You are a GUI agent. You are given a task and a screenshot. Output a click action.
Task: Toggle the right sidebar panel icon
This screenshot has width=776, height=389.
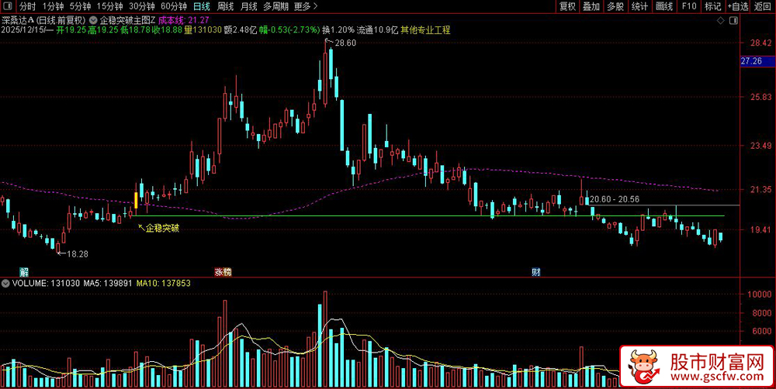tap(734, 21)
